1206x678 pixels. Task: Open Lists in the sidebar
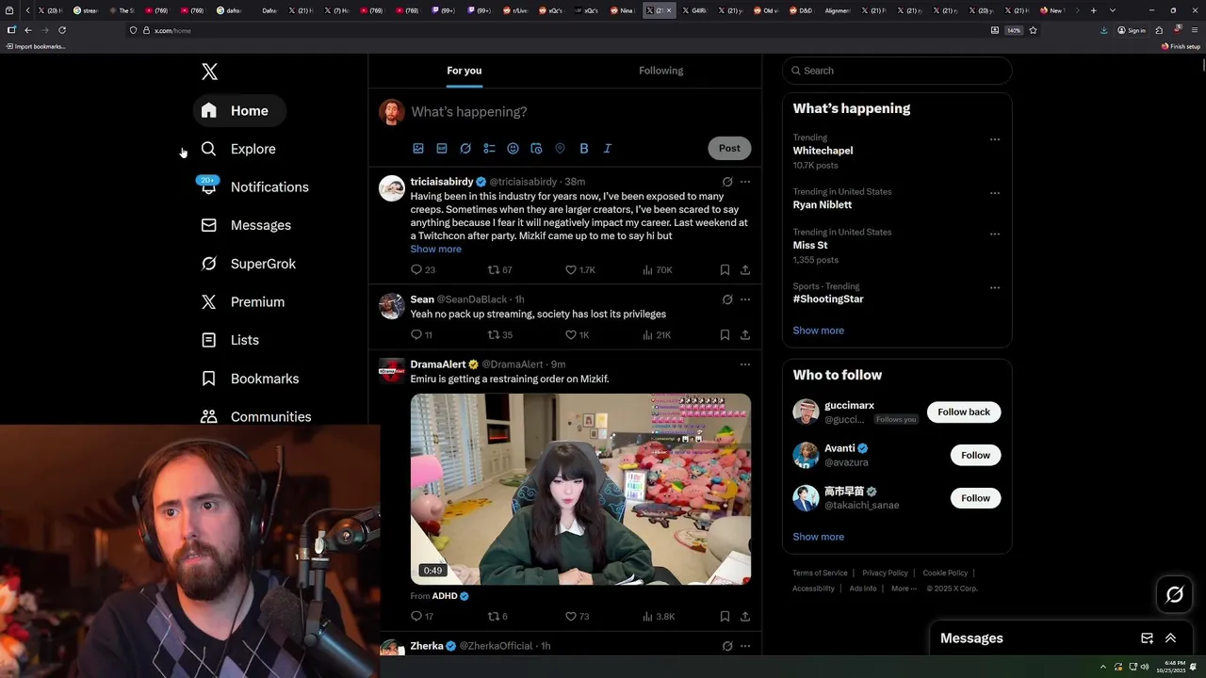(231, 340)
